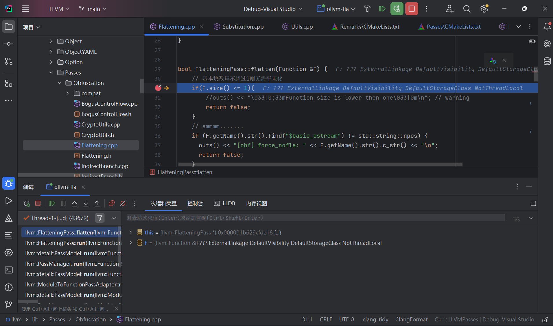Viewport: 553px width, 326px height.
Task: Click the Obfuscation breadcrumb in status bar
Action: [91, 319]
